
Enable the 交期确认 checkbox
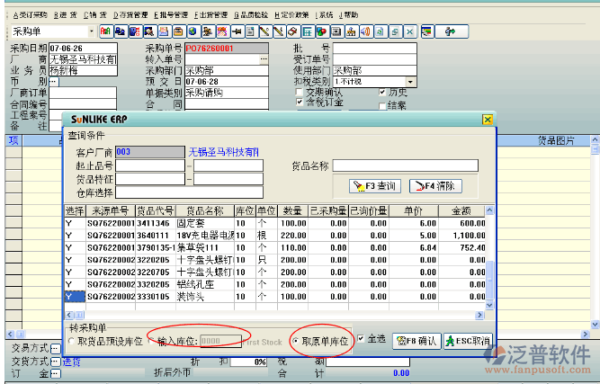point(300,93)
